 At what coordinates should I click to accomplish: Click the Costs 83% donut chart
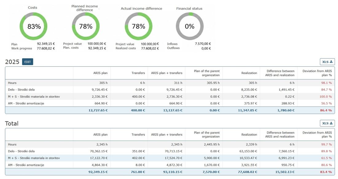[x=33, y=26]
